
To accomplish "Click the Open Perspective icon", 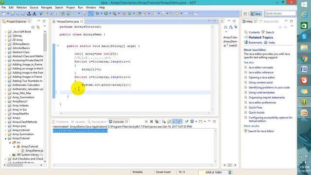I will (x=245, y=14).
